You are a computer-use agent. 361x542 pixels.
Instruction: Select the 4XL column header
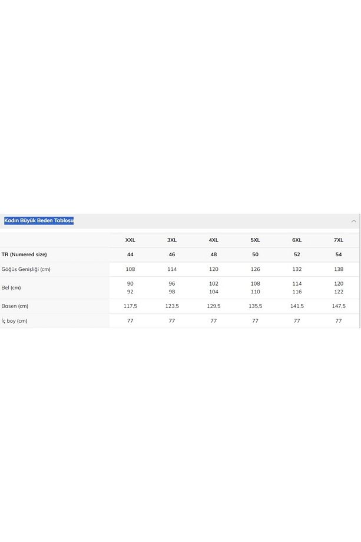click(214, 240)
